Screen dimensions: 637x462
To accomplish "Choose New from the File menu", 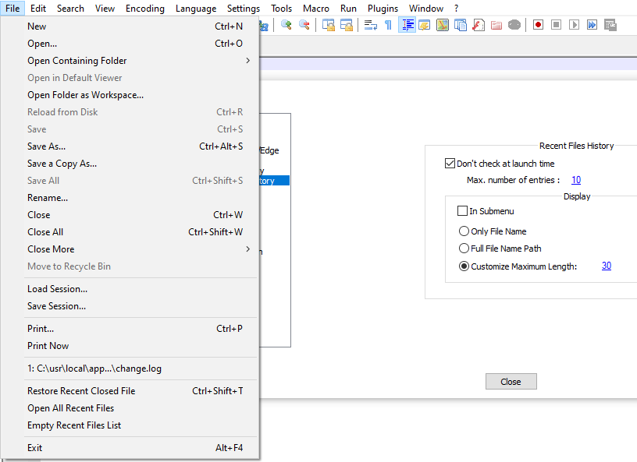I will point(130,26).
